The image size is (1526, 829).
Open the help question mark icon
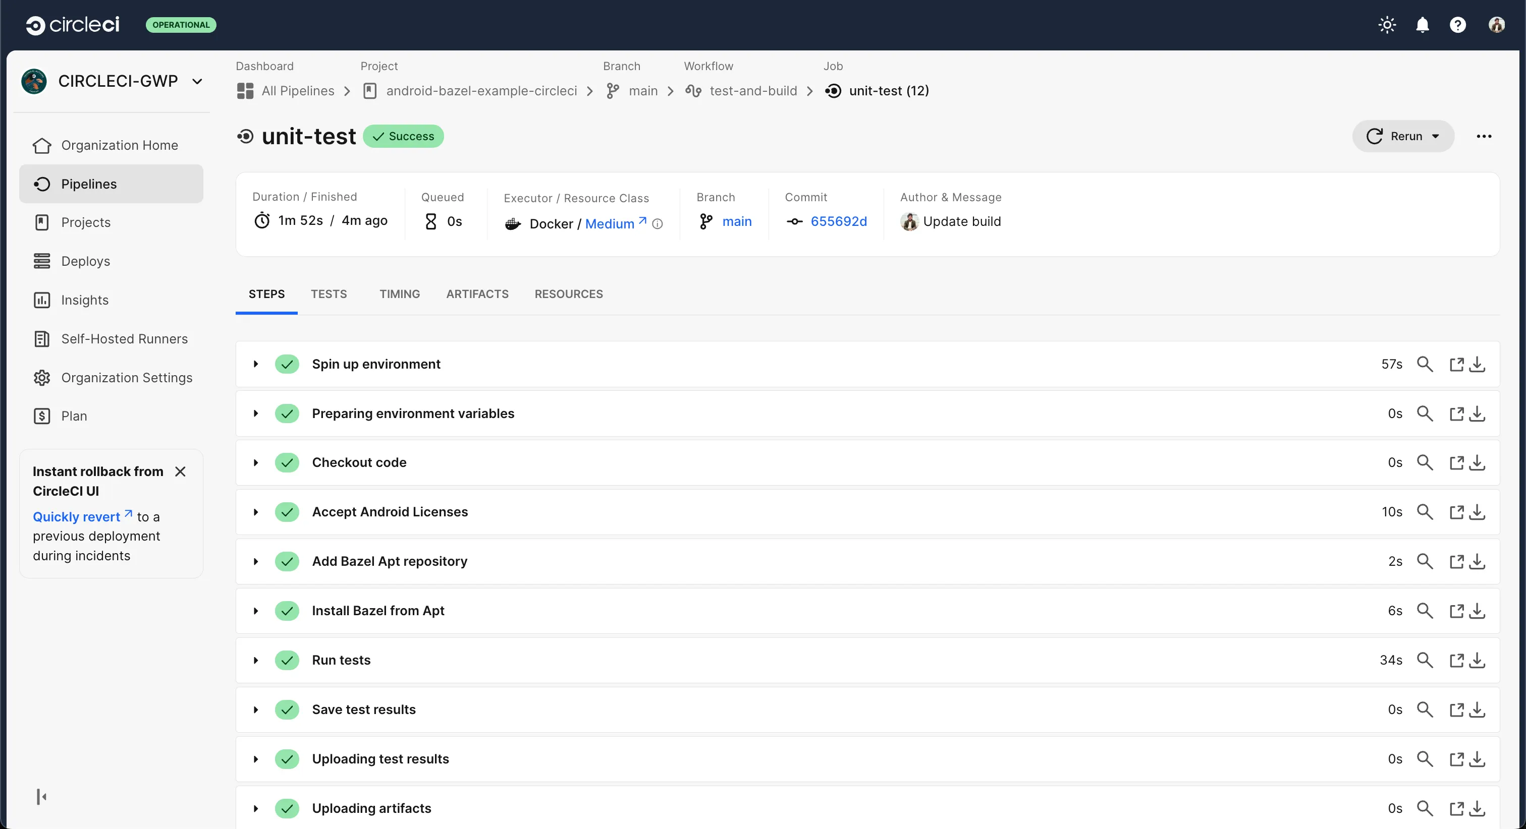point(1457,25)
